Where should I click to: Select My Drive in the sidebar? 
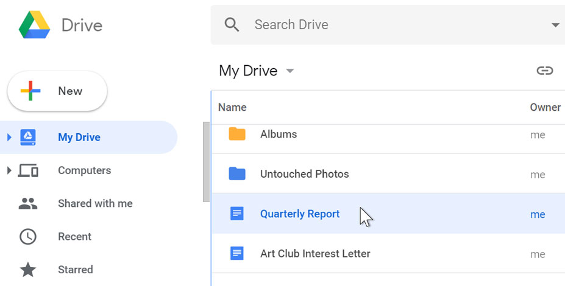(79, 138)
